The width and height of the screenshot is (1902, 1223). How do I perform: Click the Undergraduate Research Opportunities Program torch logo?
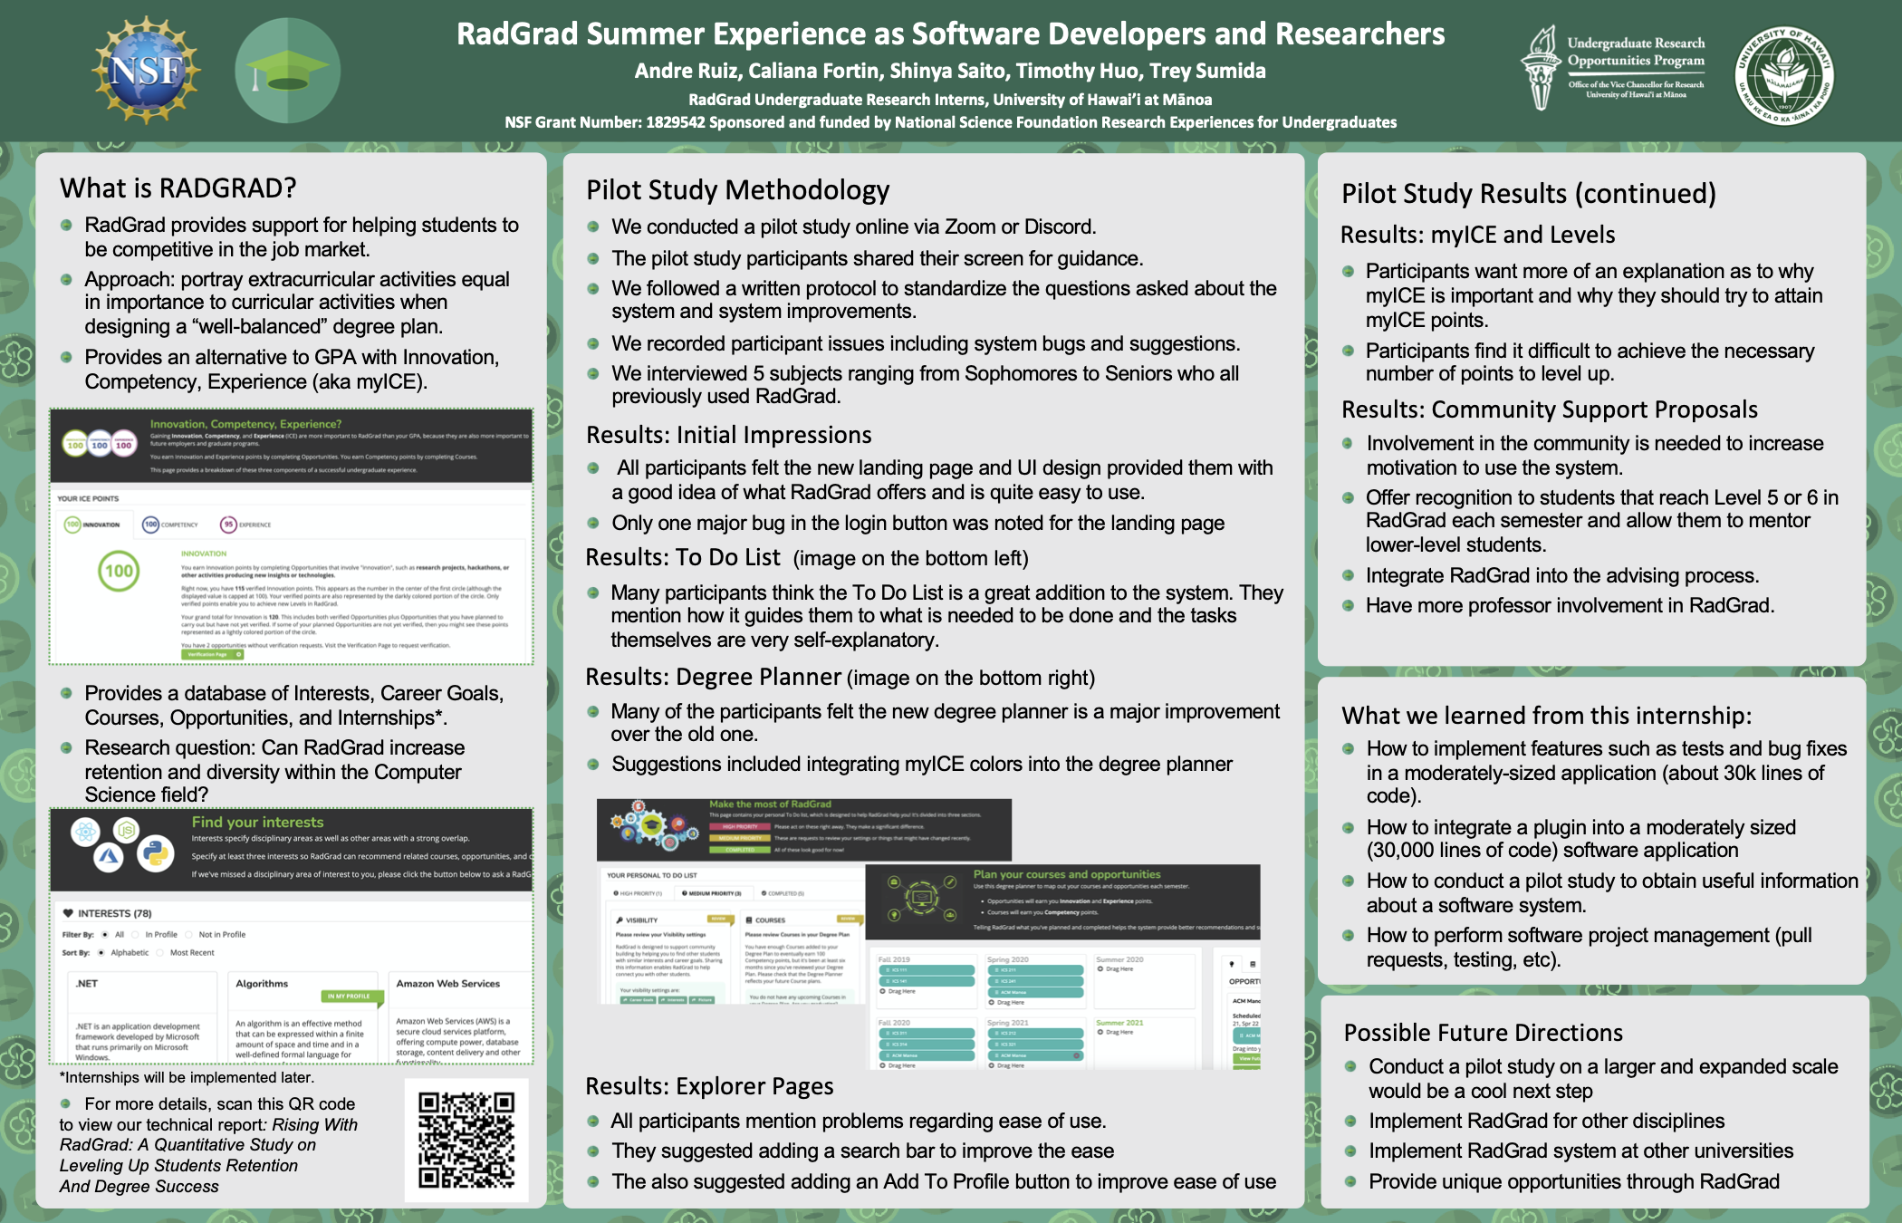point(1540,69)
